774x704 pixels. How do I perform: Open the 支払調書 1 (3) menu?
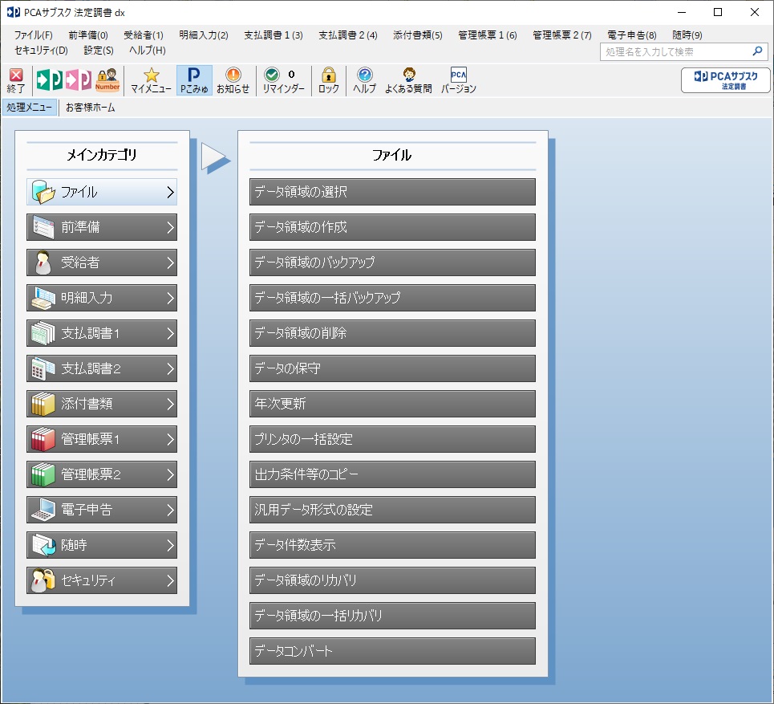pos(273,35)
